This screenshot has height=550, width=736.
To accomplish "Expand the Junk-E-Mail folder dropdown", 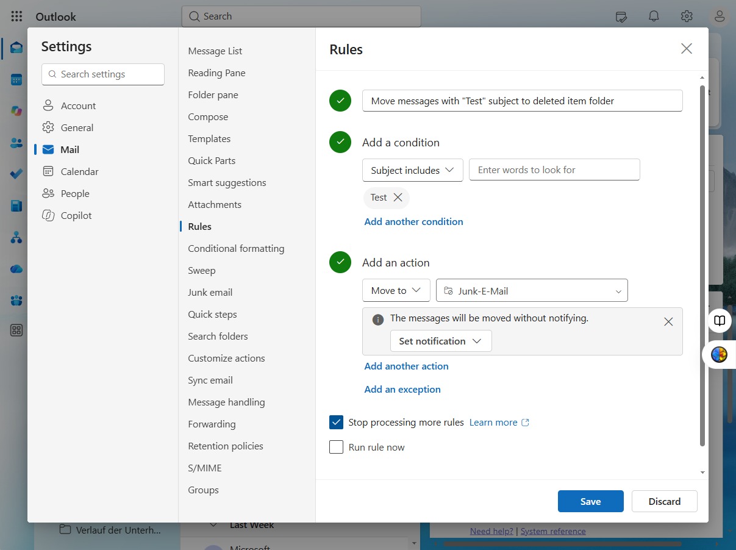I will [x=532, y=291].
